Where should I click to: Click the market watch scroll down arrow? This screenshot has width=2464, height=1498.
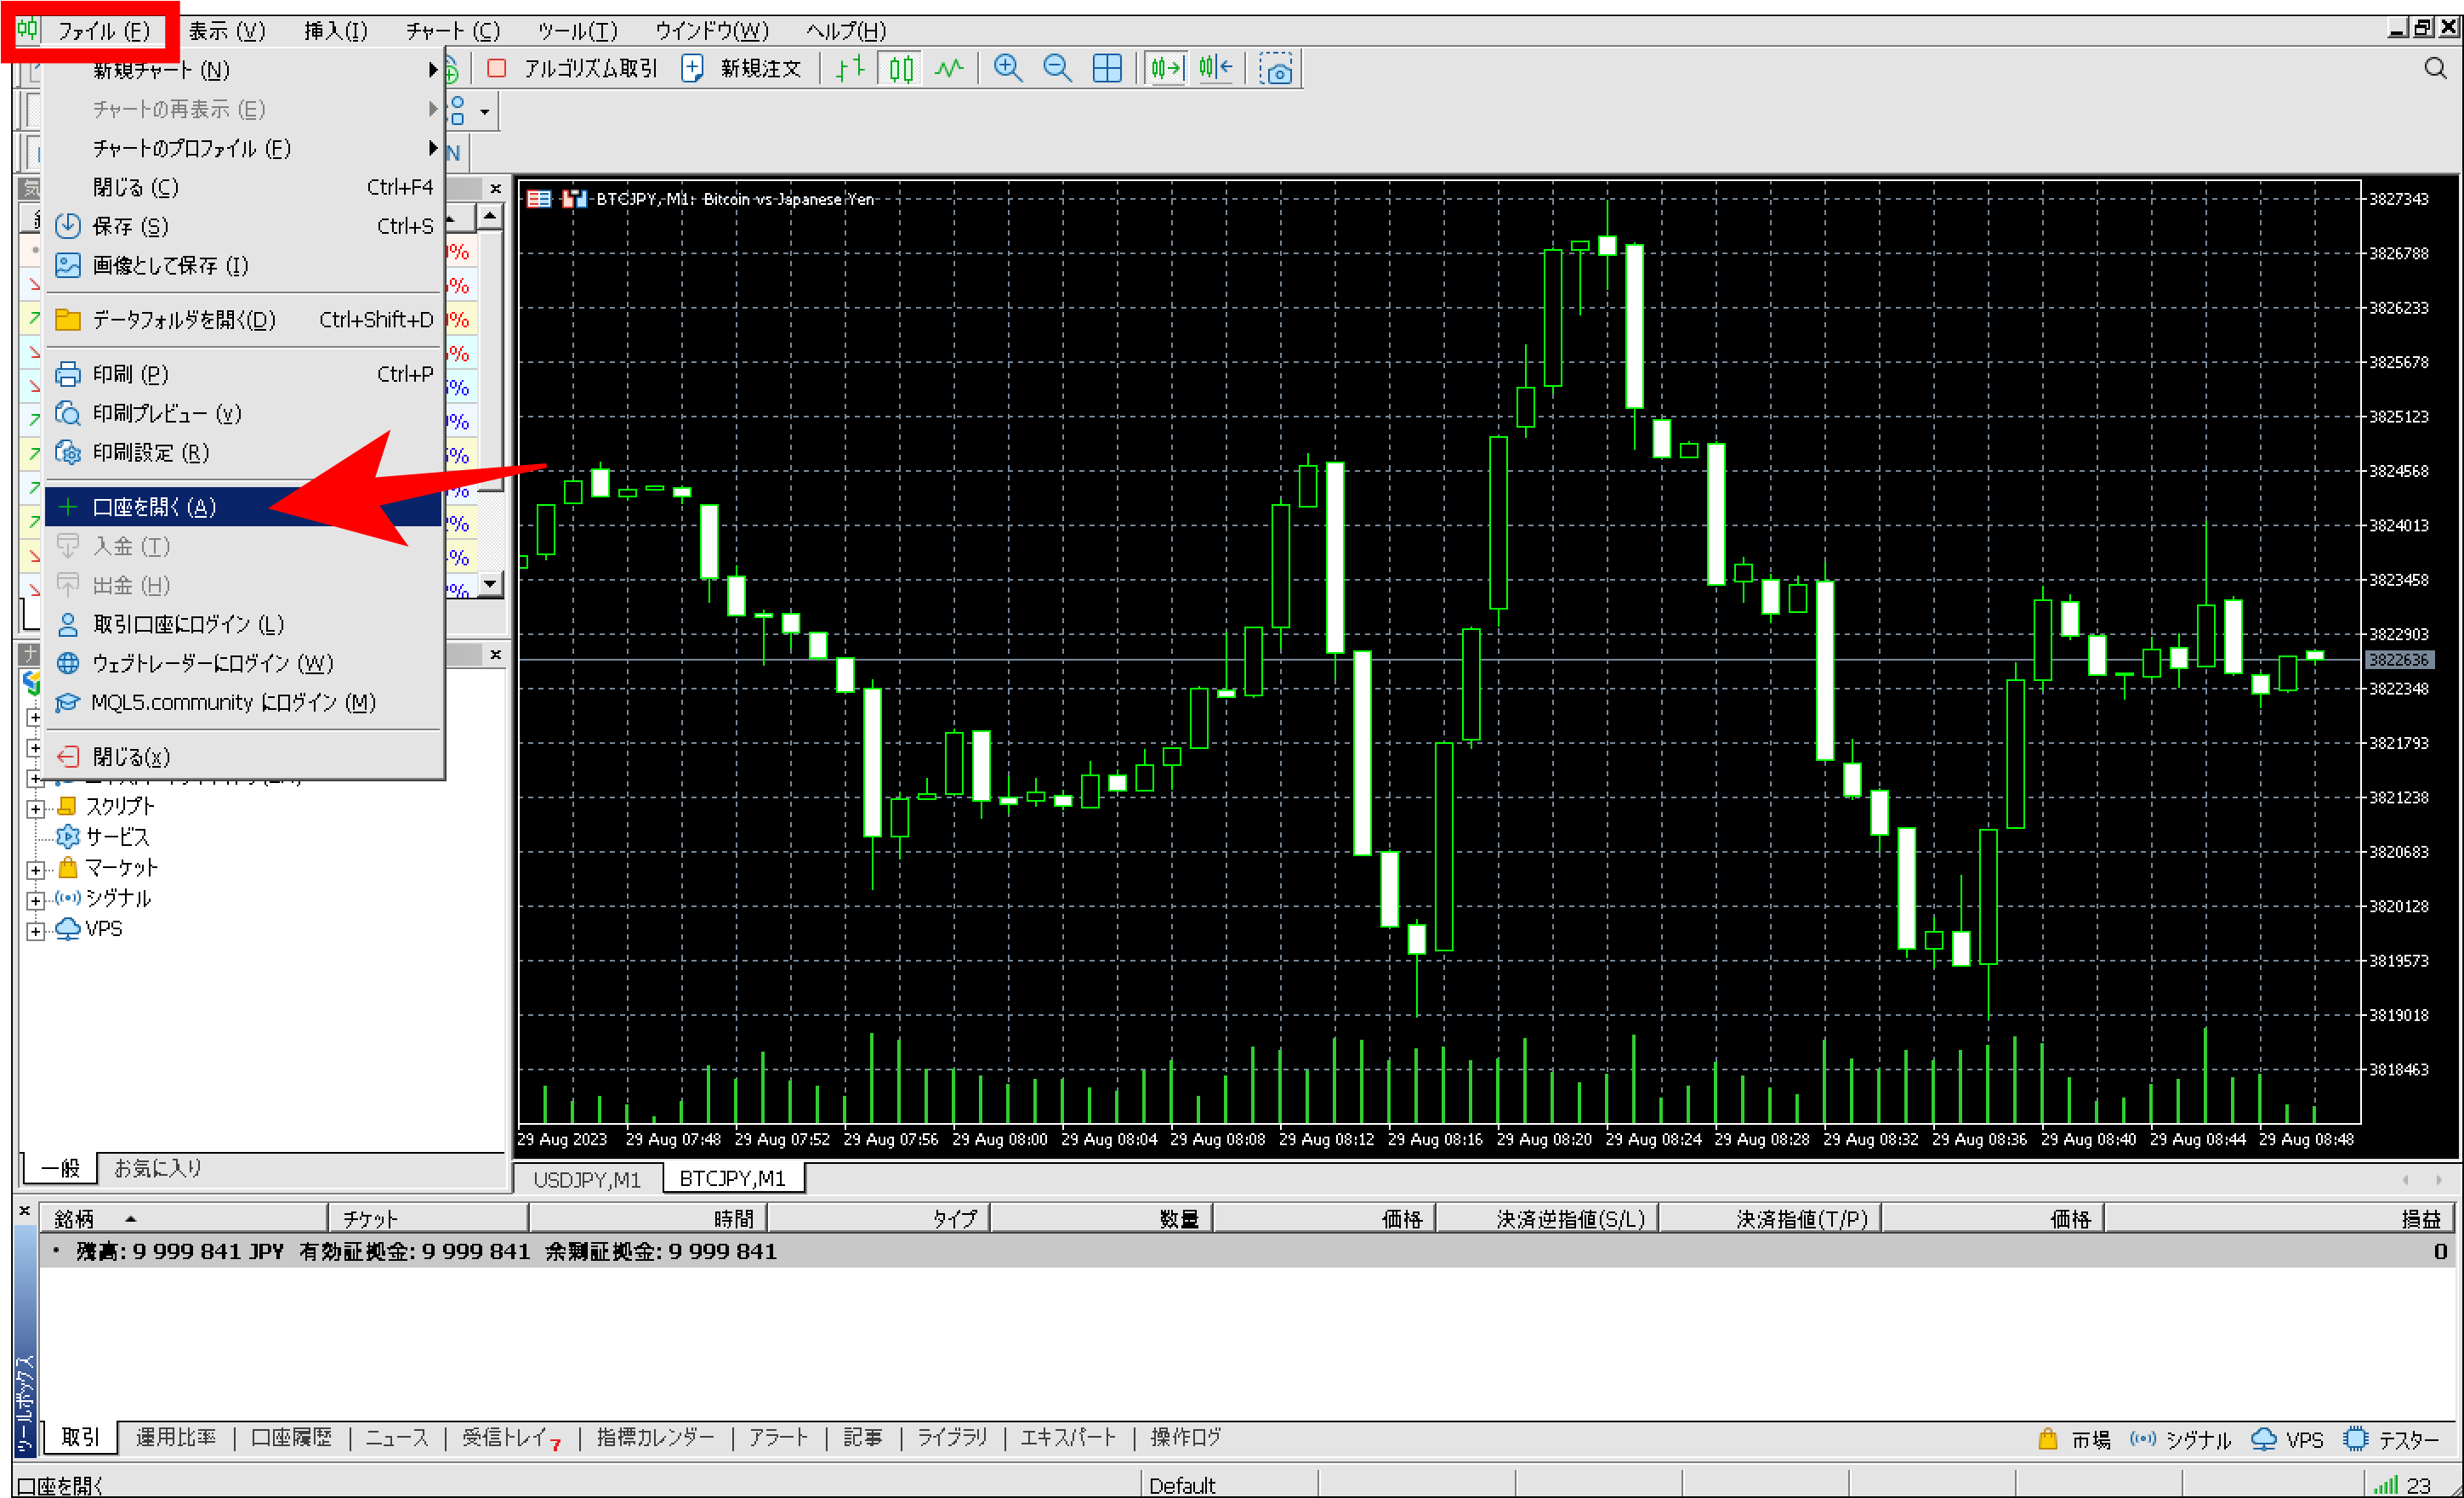tap(490, 583)
